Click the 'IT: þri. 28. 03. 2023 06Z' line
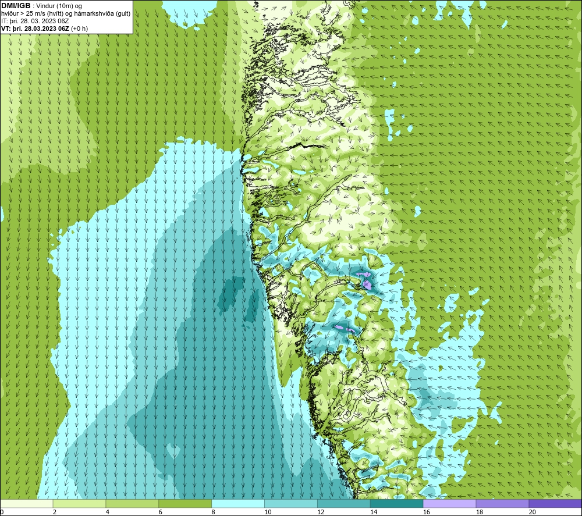 point(35,21)
